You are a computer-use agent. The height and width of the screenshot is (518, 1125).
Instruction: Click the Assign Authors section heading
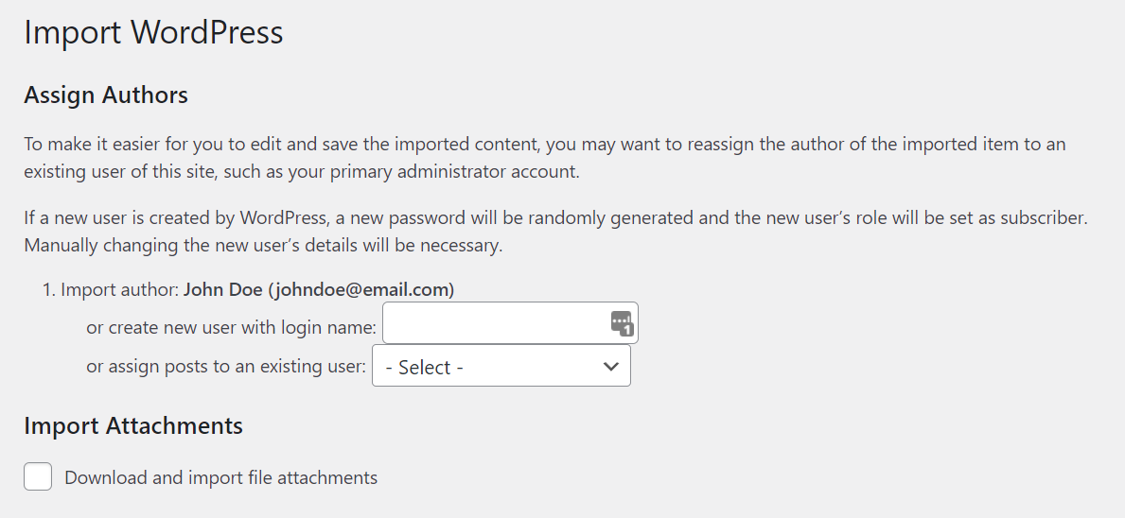(x=106, y=95)
